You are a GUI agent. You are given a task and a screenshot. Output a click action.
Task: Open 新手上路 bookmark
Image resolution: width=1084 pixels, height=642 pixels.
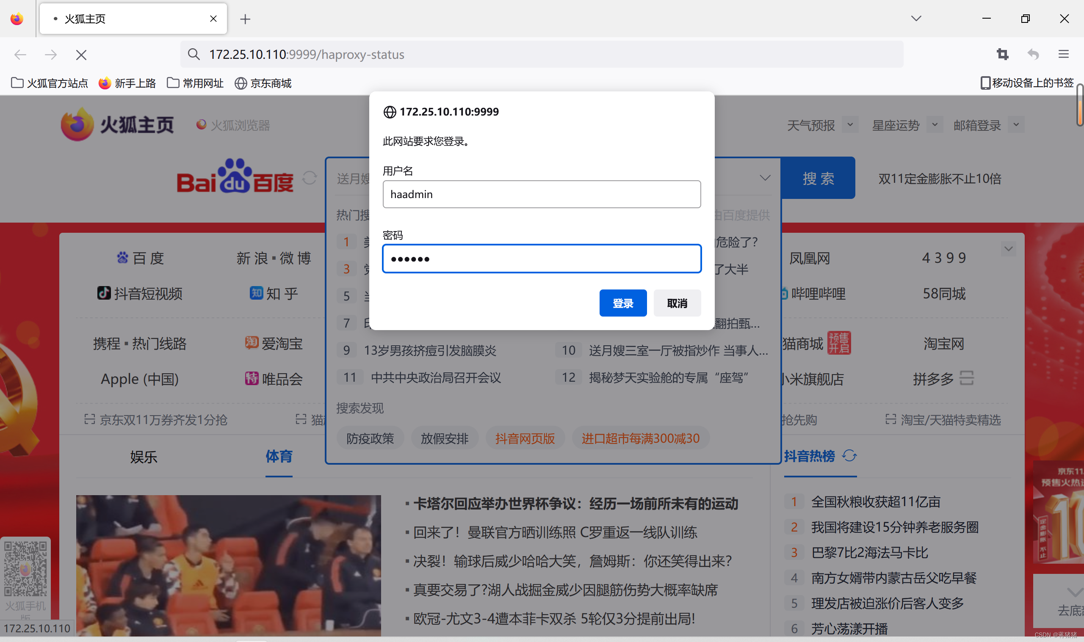click(127, 83)
